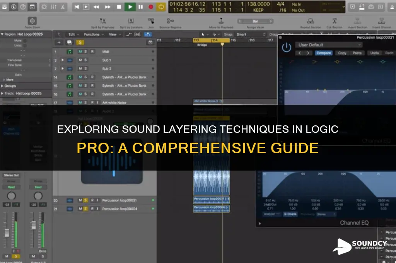
Task: Click Paste in the Channel EQ window
Action: coord(357,53)
